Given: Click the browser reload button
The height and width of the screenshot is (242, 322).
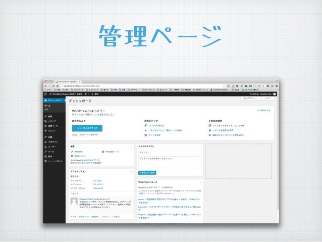Looking at the screenshot, I should (x=53, y=86).
